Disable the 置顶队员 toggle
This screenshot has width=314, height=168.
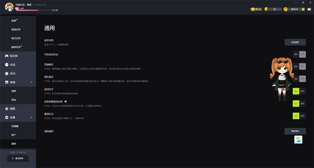[x=302, y=116]
